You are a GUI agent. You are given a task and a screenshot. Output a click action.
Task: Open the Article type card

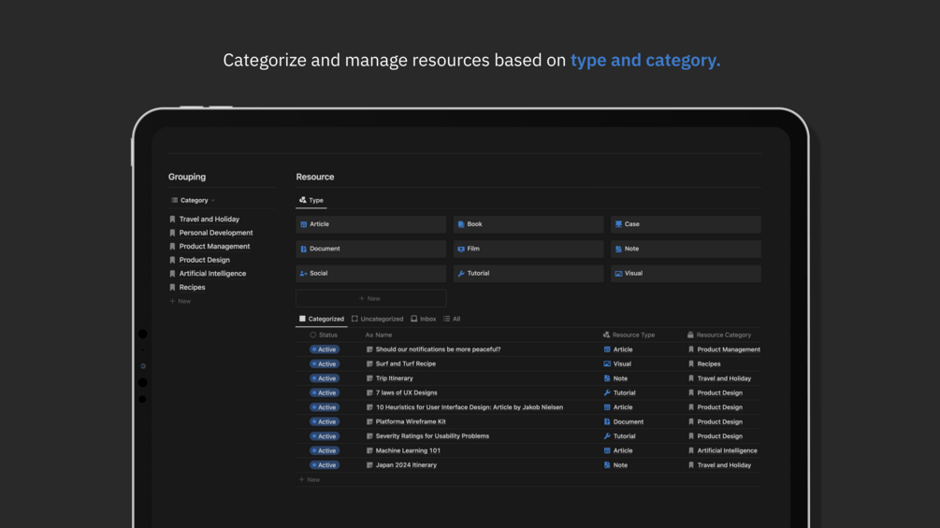(371, 224)
